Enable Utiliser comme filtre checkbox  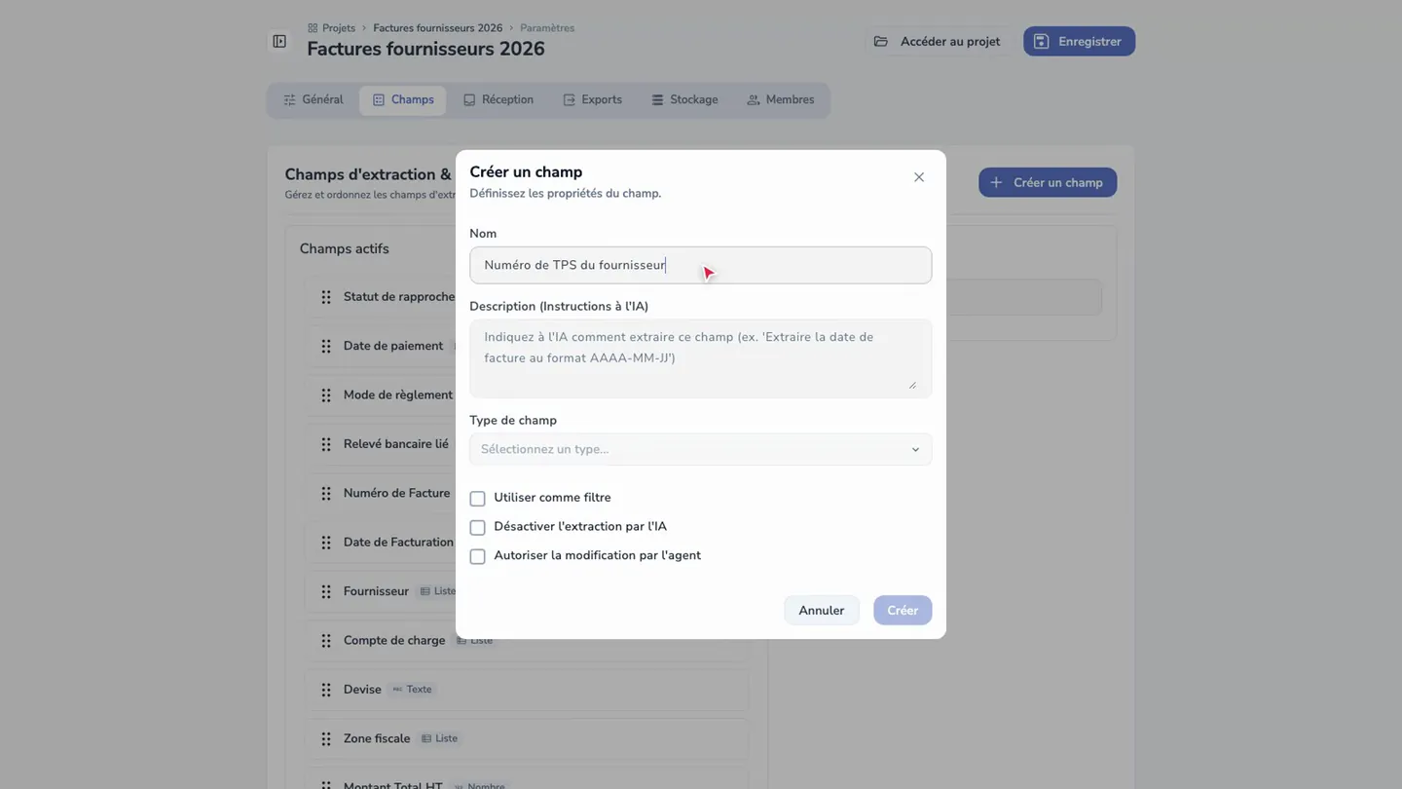[477, 499]
